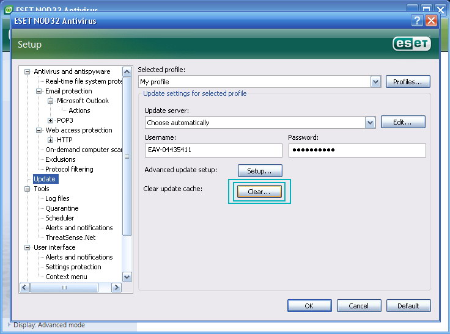The height and width of the screenshot is (334, 450).
Task: Select Alerts and notifications under User interface
Action: click(79, 257)
